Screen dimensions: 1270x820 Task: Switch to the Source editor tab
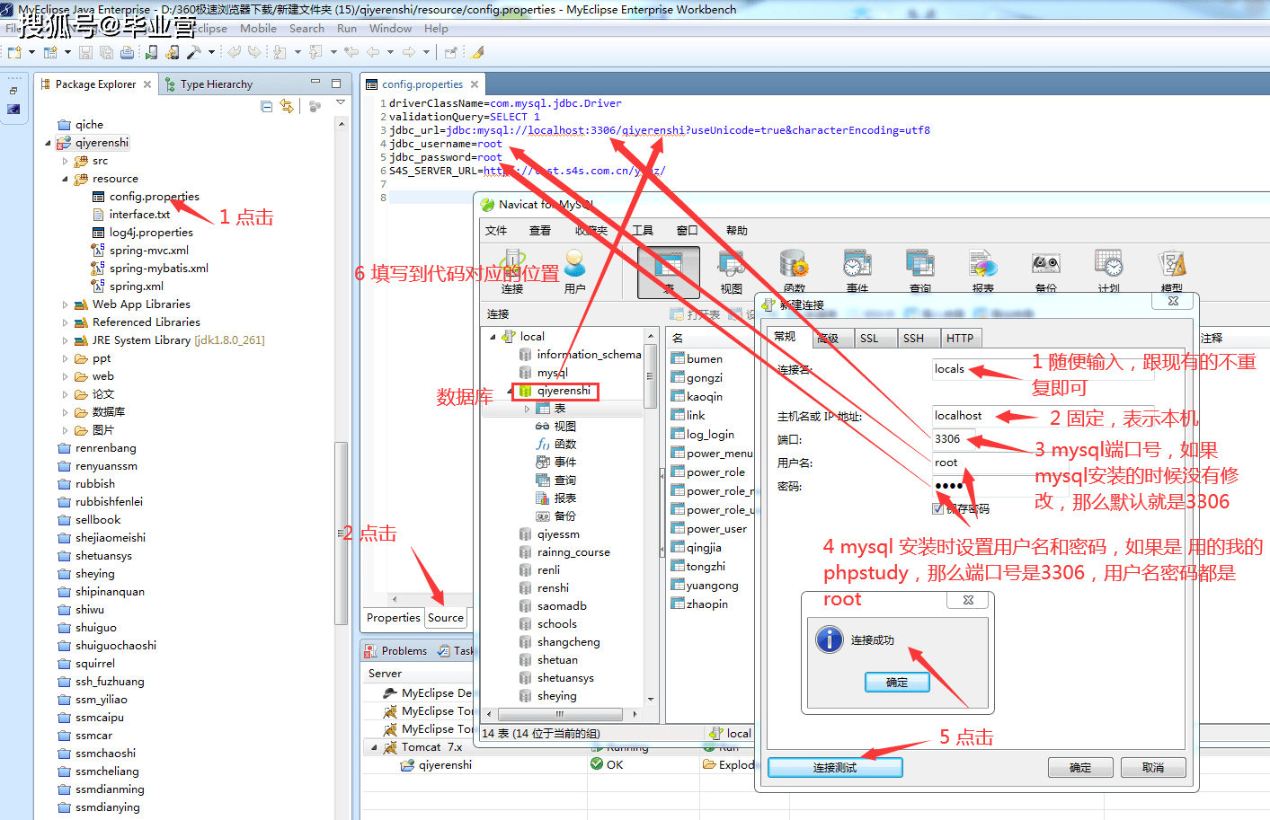pos(446,618)
